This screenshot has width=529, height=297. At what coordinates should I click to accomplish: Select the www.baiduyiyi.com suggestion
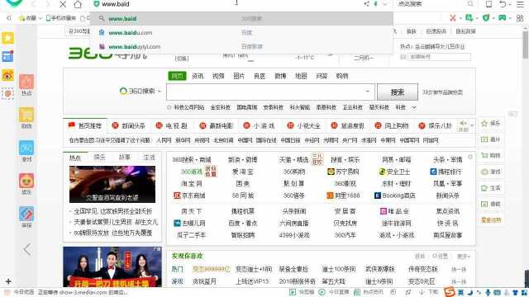241,47
